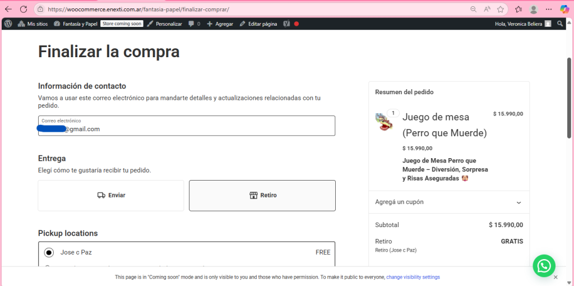The image size is (574, 286).
Task: Open the Mis sitios menu
Action: (33, 24)
